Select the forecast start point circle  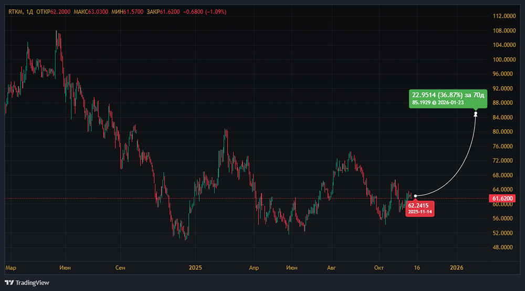415,196
